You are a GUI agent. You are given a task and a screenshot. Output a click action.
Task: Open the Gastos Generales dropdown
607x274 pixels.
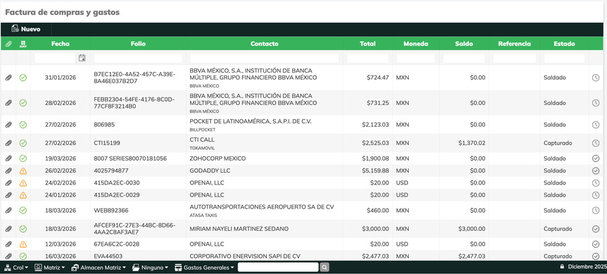point(205,267)
